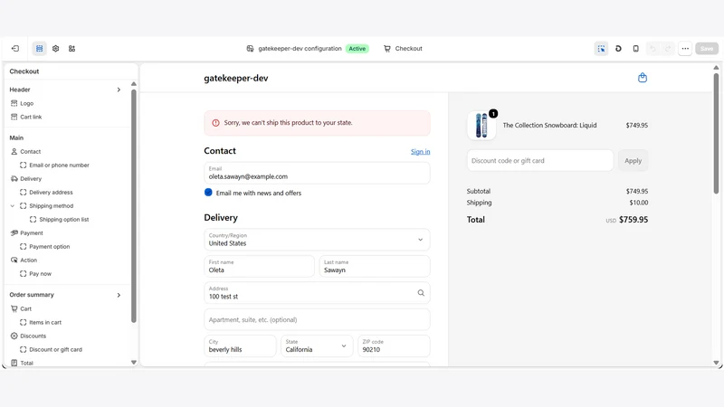This screenshot has width=724, height=407.
Task: Click the address search magnifier icon
Action: point(421,292)
